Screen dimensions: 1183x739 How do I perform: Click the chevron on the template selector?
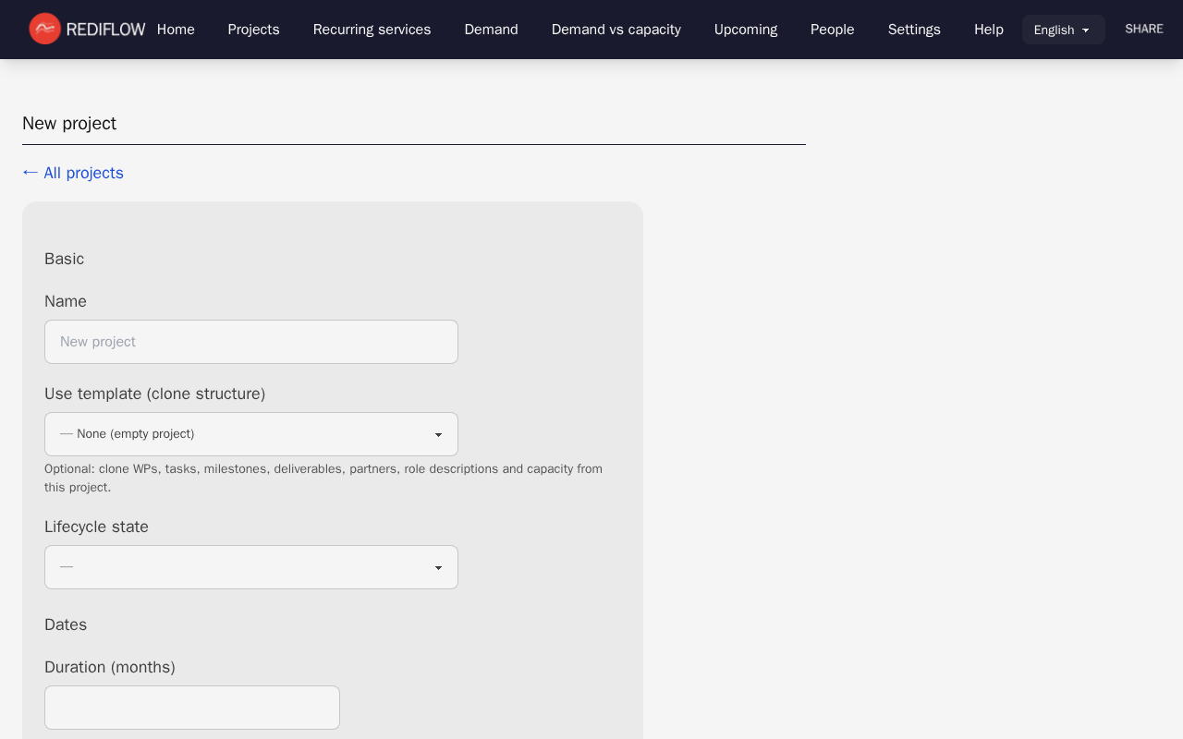coord(438,434)
